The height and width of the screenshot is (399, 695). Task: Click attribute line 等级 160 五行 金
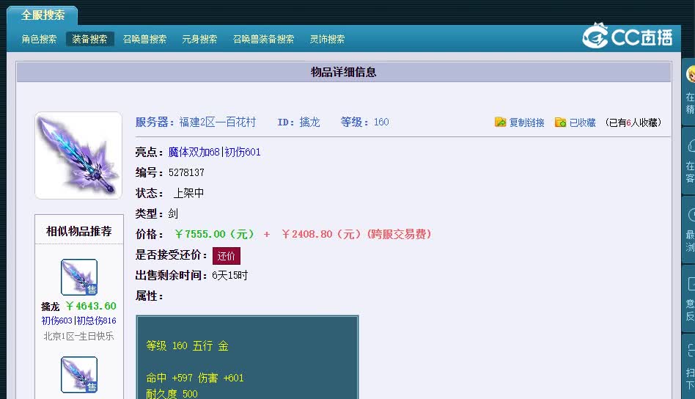tap(187, 345)
